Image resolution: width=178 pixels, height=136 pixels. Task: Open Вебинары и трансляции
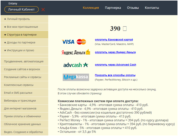point(24,101)
